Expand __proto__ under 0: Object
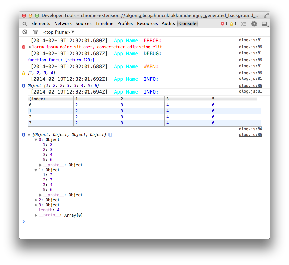This screenshot has width=289, height=265. (40, 165)
